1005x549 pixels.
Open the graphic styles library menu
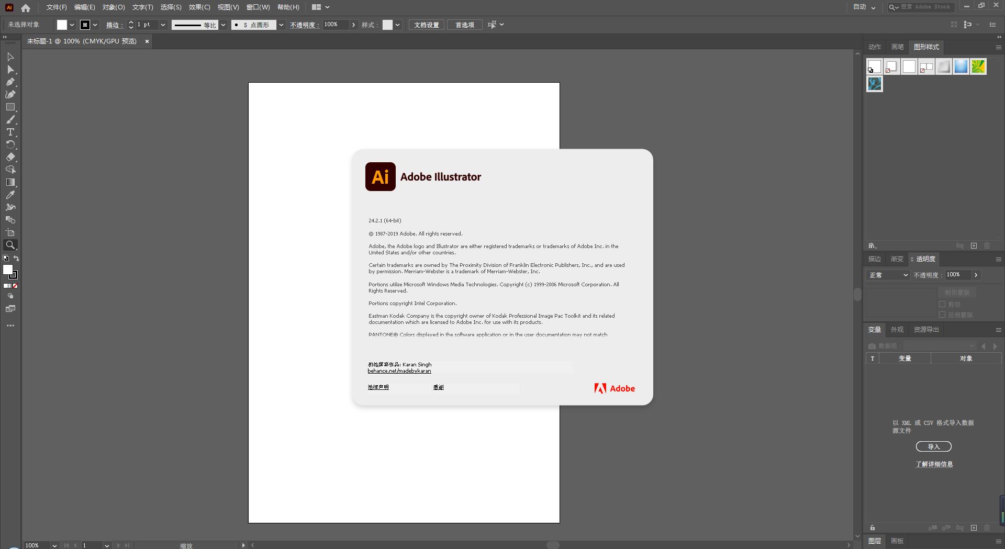[x=872, y=245]
